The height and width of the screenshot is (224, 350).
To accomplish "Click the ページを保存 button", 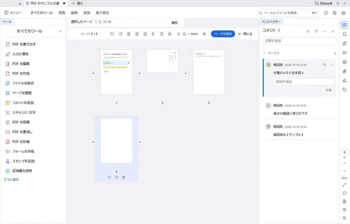I will [x=223, y=34].
